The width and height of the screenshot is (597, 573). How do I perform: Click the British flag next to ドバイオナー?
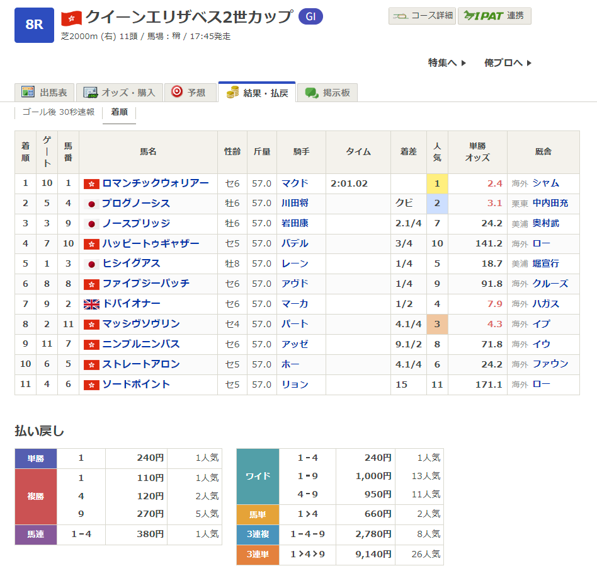coord(91,304)
